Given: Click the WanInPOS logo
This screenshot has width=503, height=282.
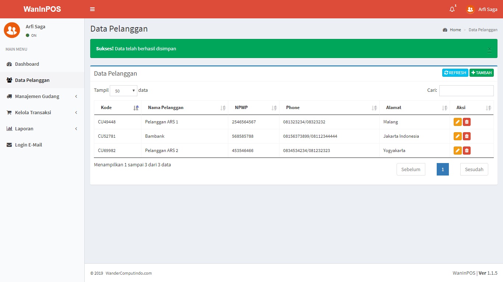Looking at the screenshot, I should (42, 9).
